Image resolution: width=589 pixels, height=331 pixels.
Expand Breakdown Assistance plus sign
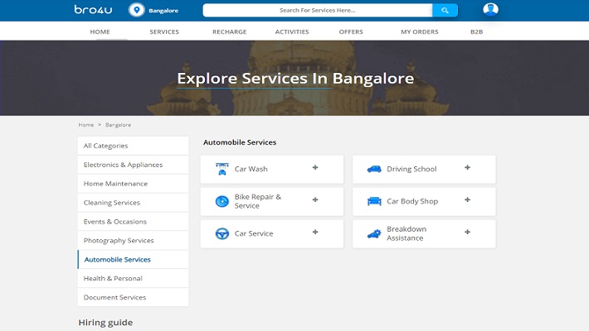pos(467,233)
